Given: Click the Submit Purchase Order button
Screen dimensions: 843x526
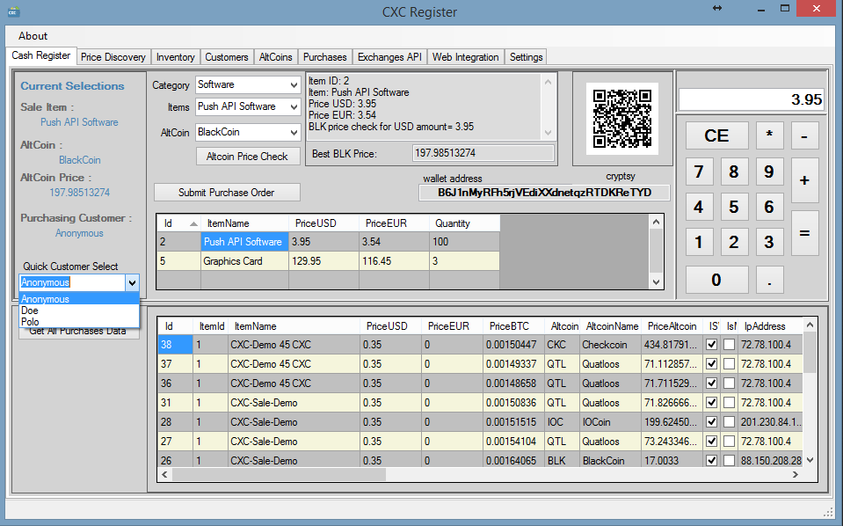Looking at the screenshot, I should (227, 193).
